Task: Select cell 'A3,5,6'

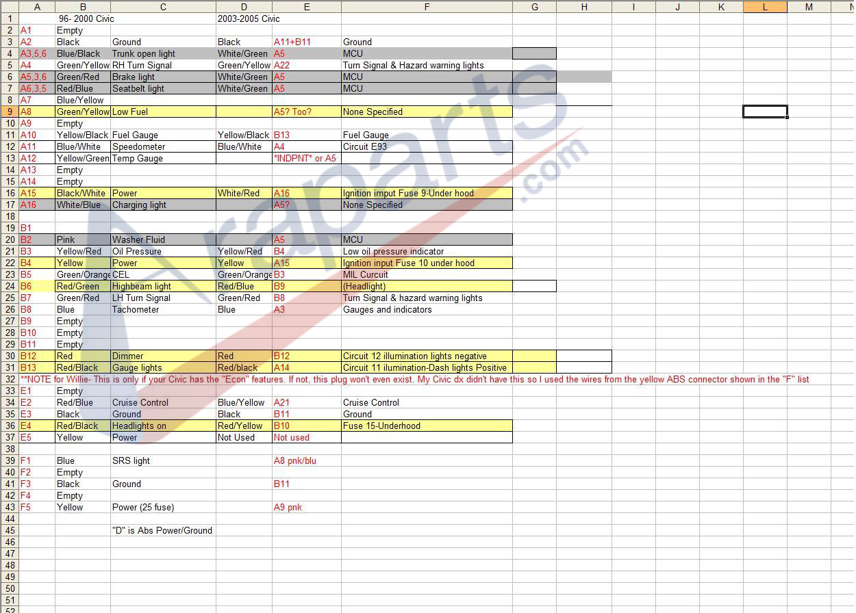Action: click(37, 53)
